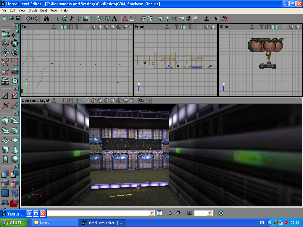Collapse the top section of the tool panel
The width and height of the screenshot is (303, 227).
click(x=15, y=26)
